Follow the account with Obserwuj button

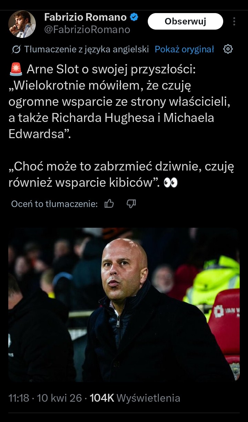185,21
